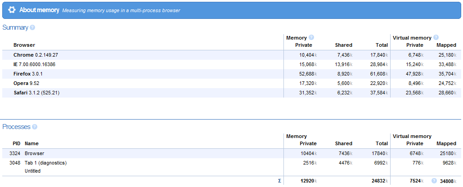Select the Browser process name

point(35,153)
